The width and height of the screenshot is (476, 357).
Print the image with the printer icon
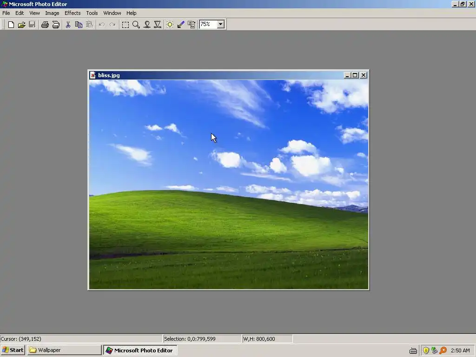click(x=45, y=25)
